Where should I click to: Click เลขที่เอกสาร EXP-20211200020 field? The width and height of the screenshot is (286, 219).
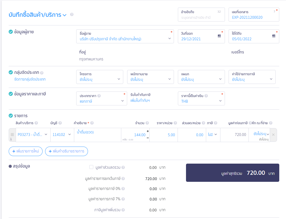pyautogui.click(x=254, y=15)
